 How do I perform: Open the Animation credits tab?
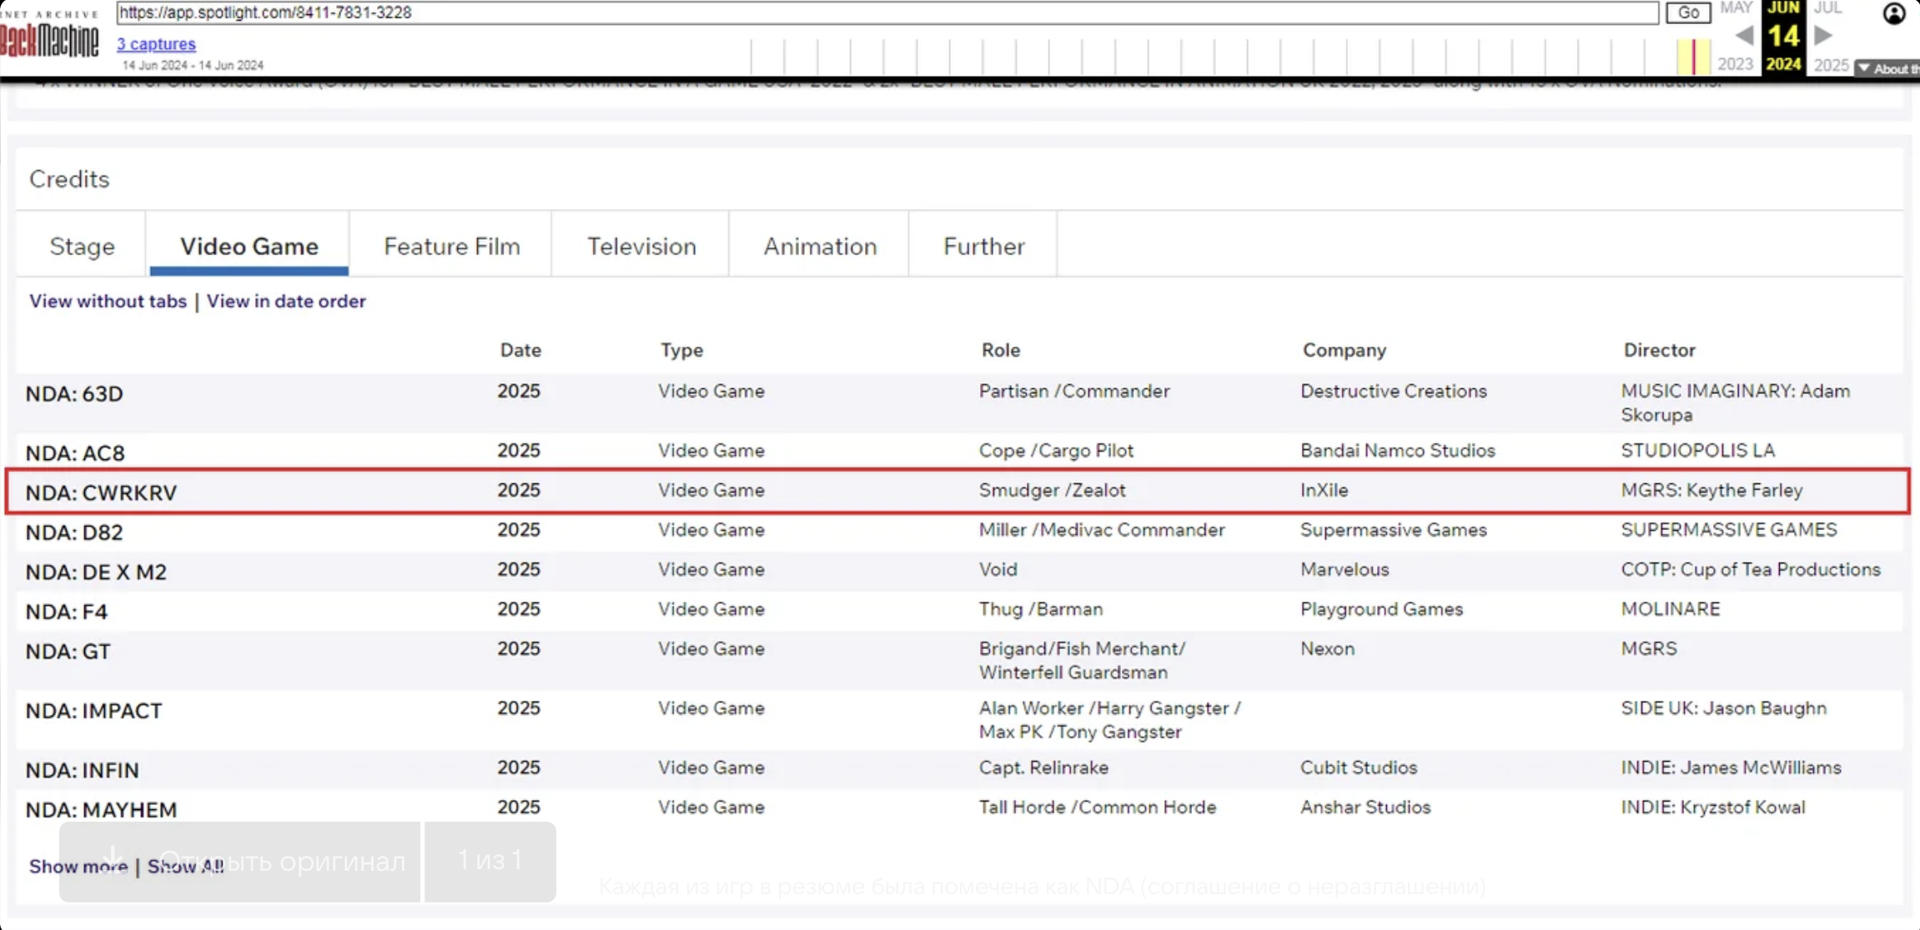click(820, 247)
